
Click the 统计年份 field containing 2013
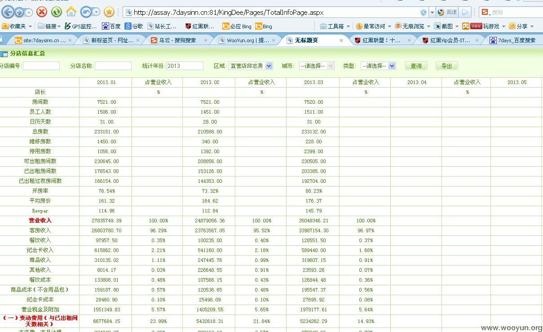coord(185,66)
